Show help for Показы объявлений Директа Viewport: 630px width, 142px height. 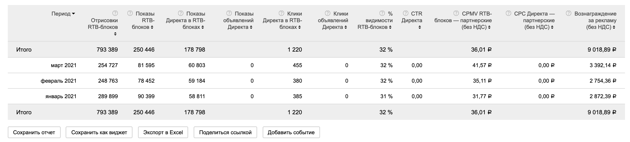tap(229, 13)
